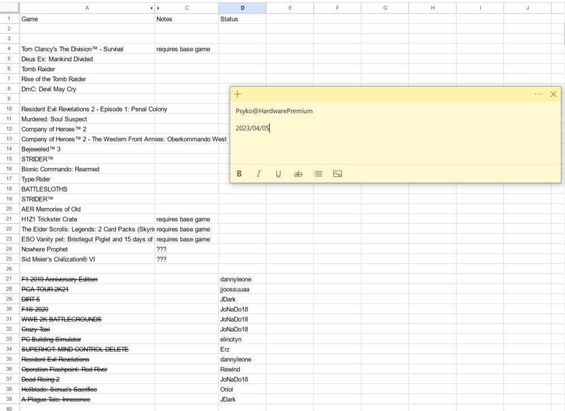Image resolution: width=565 pixels, height=411 pixels.
Task: Select 'Operation Flashpoint: Red River' cell
Action: 87,369
